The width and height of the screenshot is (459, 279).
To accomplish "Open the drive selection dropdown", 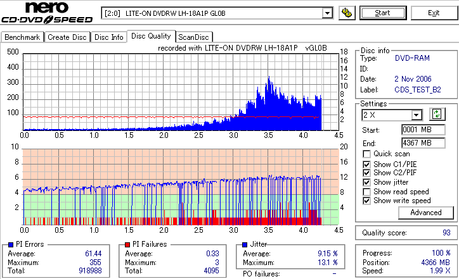I will [327, 13].
